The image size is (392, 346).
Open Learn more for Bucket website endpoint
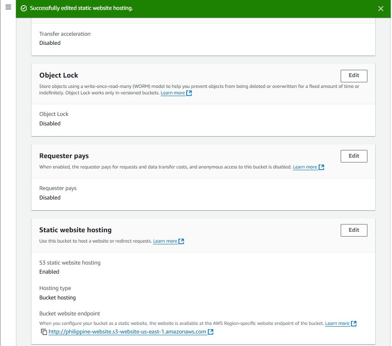[x=337, y=324]
